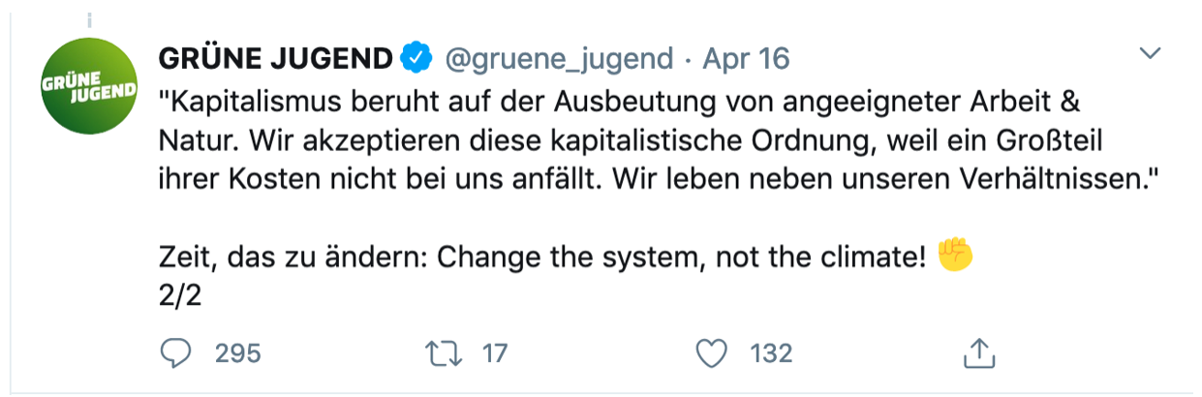The image size is (1202, 397).
Task: Click the Apr 16 timestamp
Action: pyautogui.click(x=746, y=59)
